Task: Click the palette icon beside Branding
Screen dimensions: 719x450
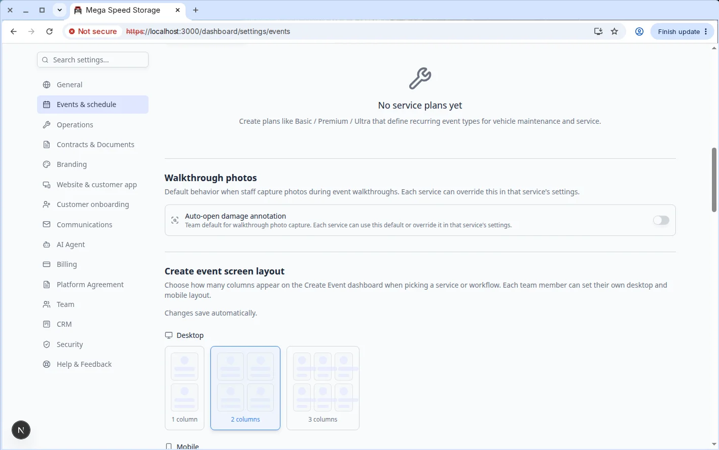Action: point(47,164)
